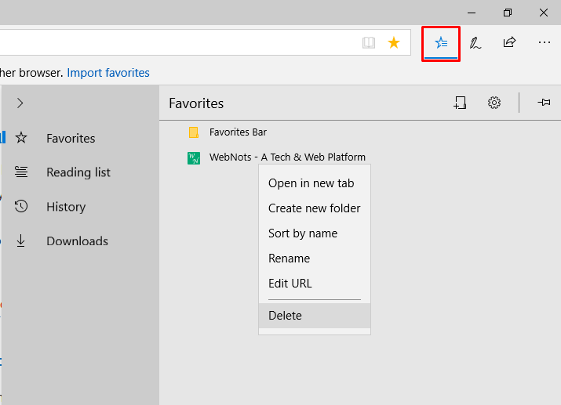Show the Downloads section

(x=77, y=241)
